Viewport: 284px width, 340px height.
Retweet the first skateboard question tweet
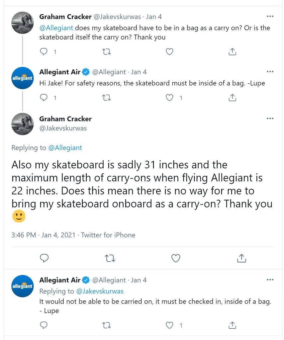106,52
